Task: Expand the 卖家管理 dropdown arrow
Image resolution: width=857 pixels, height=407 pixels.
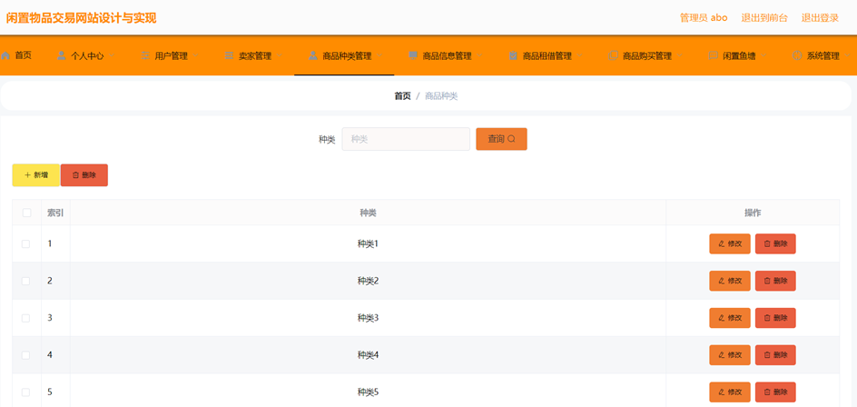Action: click(x=280, y=55)
